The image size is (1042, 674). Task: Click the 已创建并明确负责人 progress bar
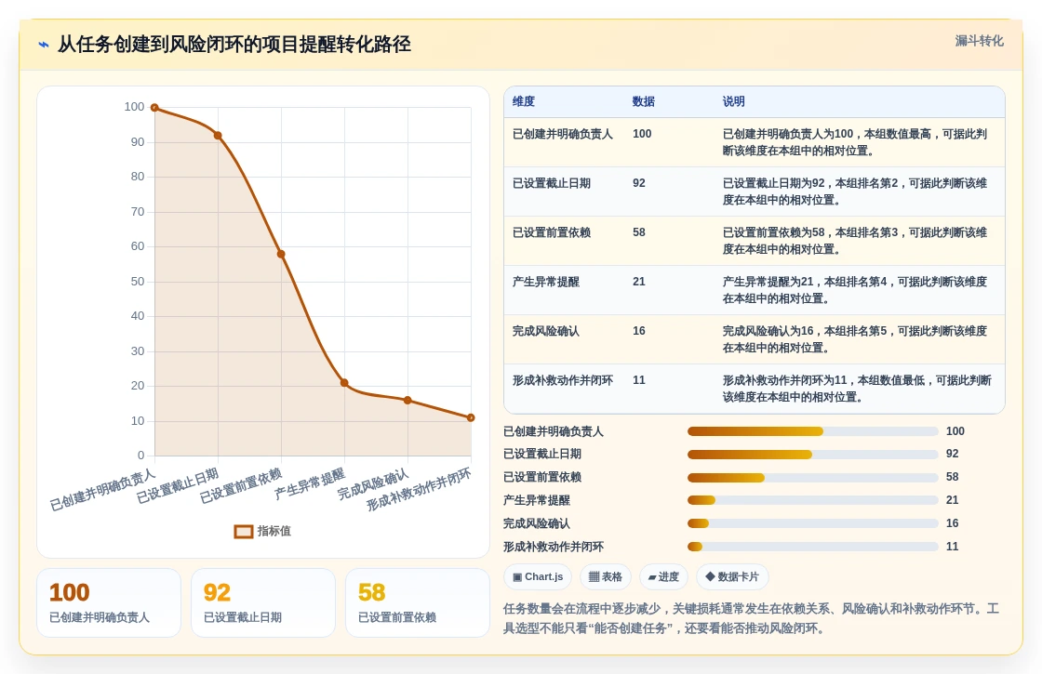pyautogui.click(x=813, y=431)
